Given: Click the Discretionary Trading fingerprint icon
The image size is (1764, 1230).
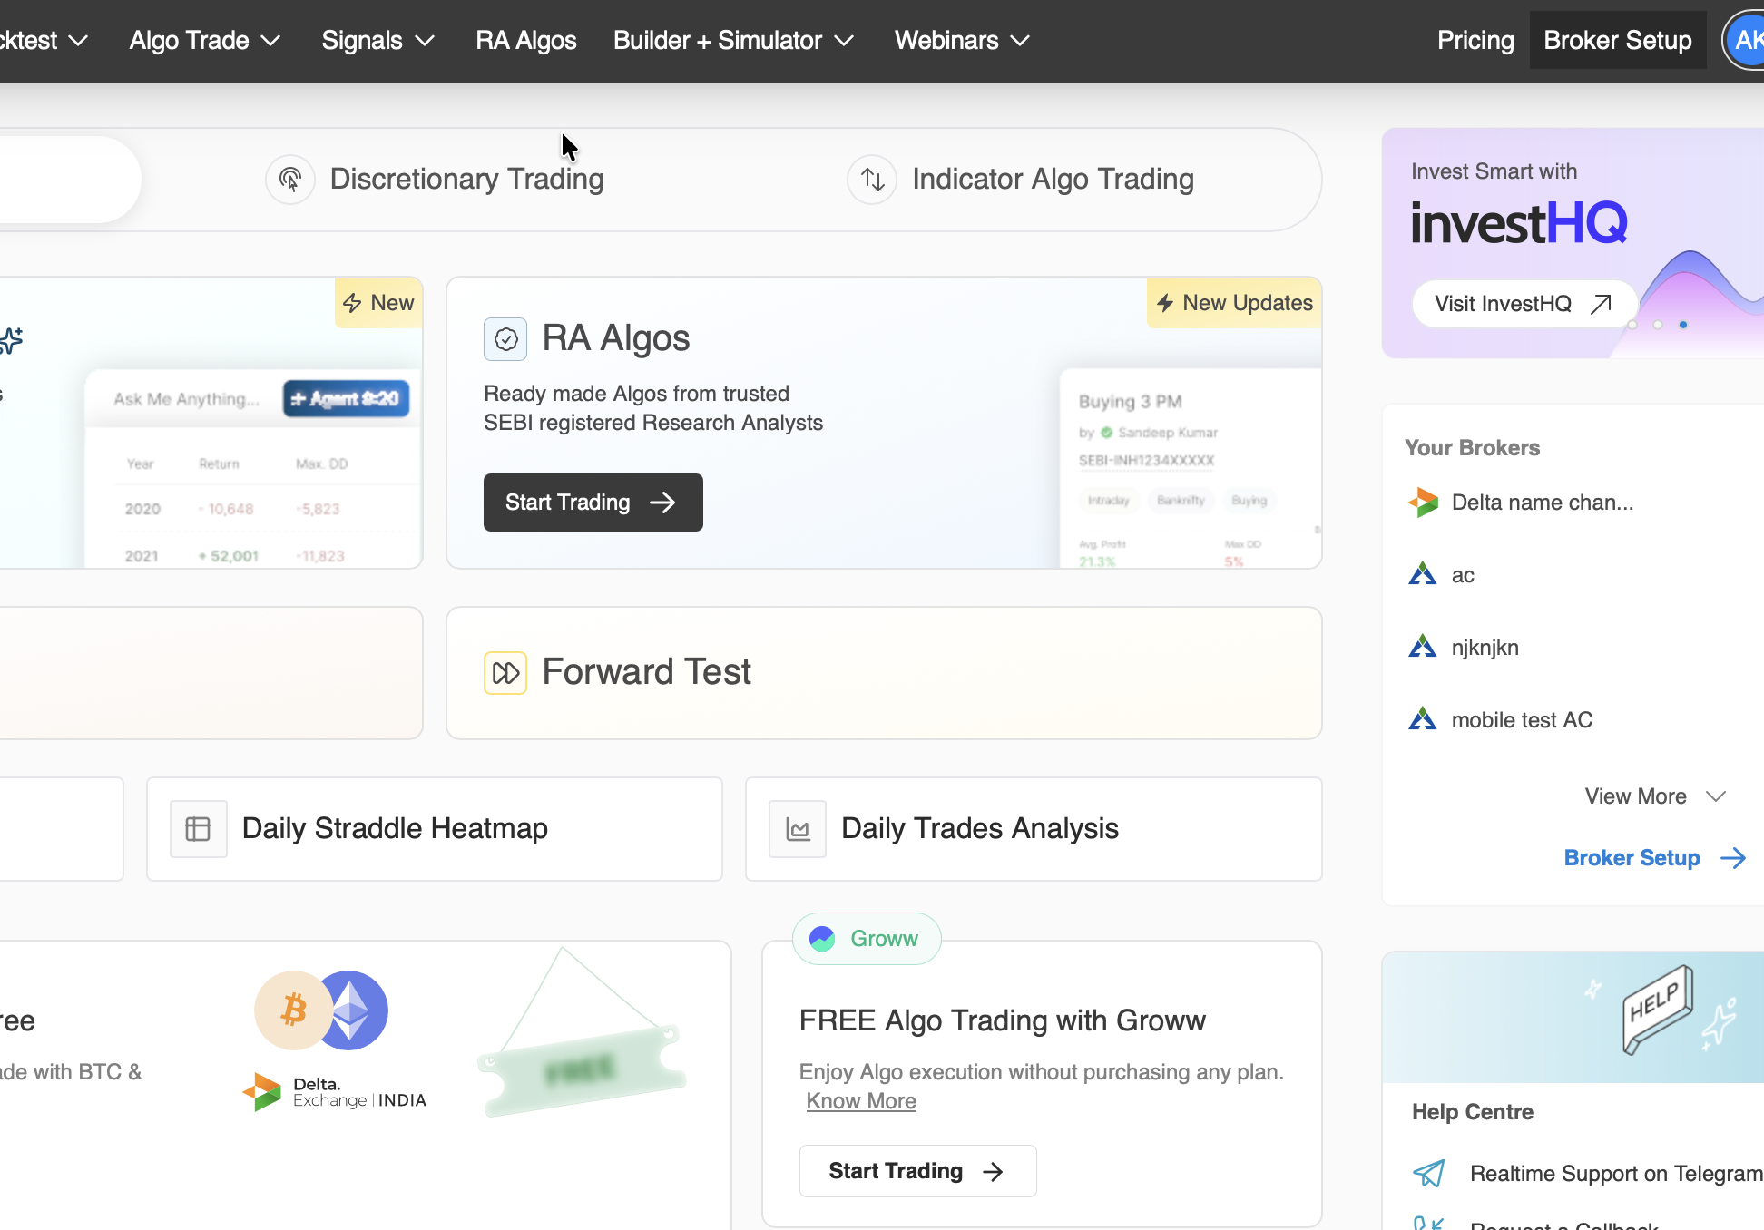Looking at the screenshot, I should coord(290,180).
